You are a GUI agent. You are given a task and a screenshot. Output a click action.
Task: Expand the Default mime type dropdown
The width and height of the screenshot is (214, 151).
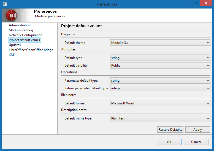click(160, 118)
